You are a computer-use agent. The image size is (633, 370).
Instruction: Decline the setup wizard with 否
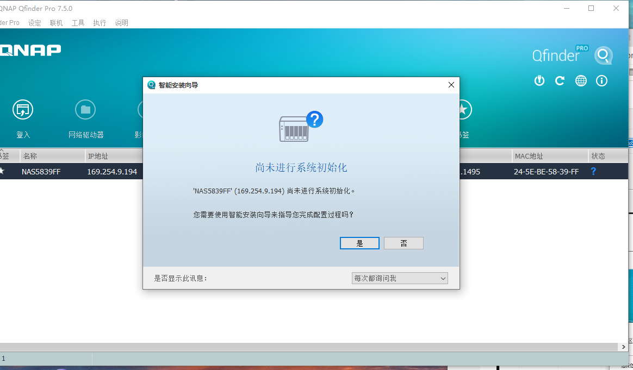coord(404,243)
